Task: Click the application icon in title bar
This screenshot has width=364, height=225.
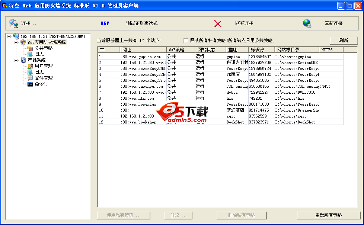Action: 4,5
